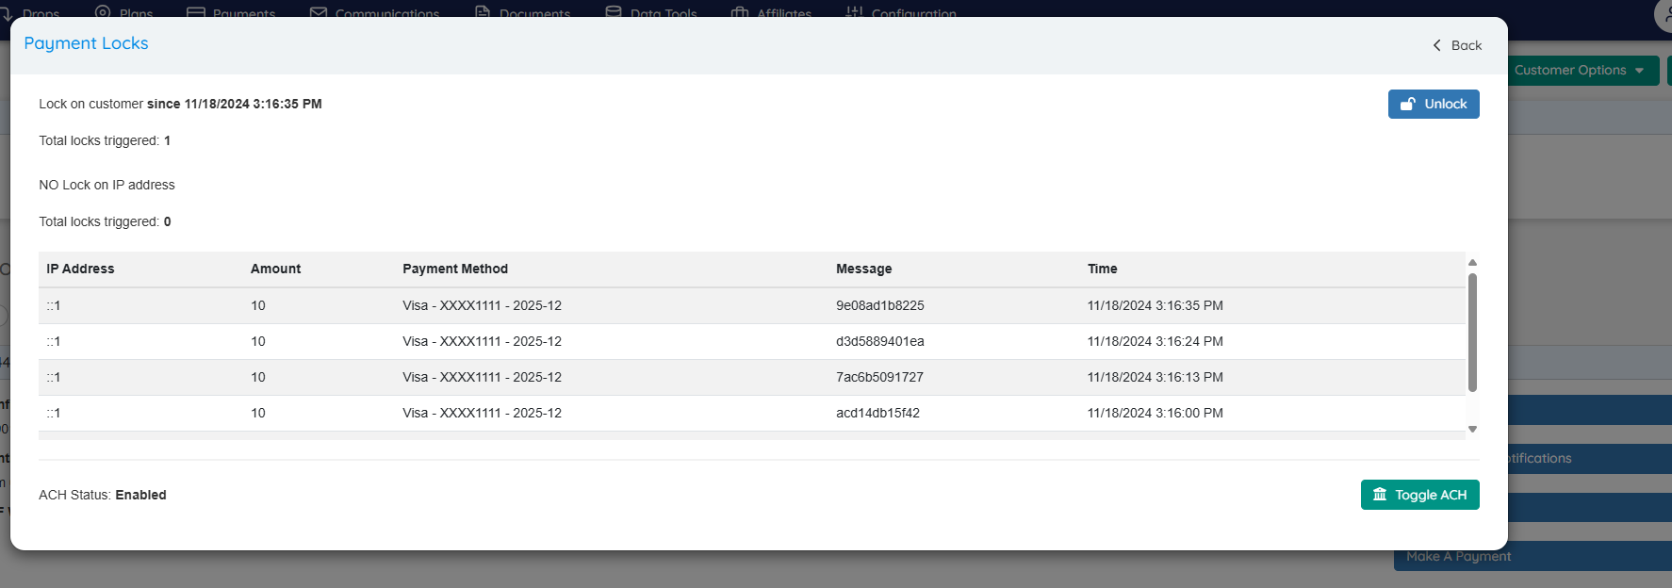Screen dimensions: 1672x588
Task: Open Communications via the envelope icon
Action: point(319,11)
